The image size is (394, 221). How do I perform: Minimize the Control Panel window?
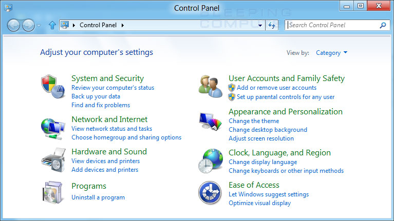pyautogui.click(x=347, y=6)
